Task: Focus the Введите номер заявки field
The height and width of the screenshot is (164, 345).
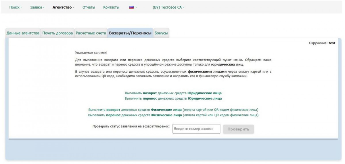Action: click(196, 129)
